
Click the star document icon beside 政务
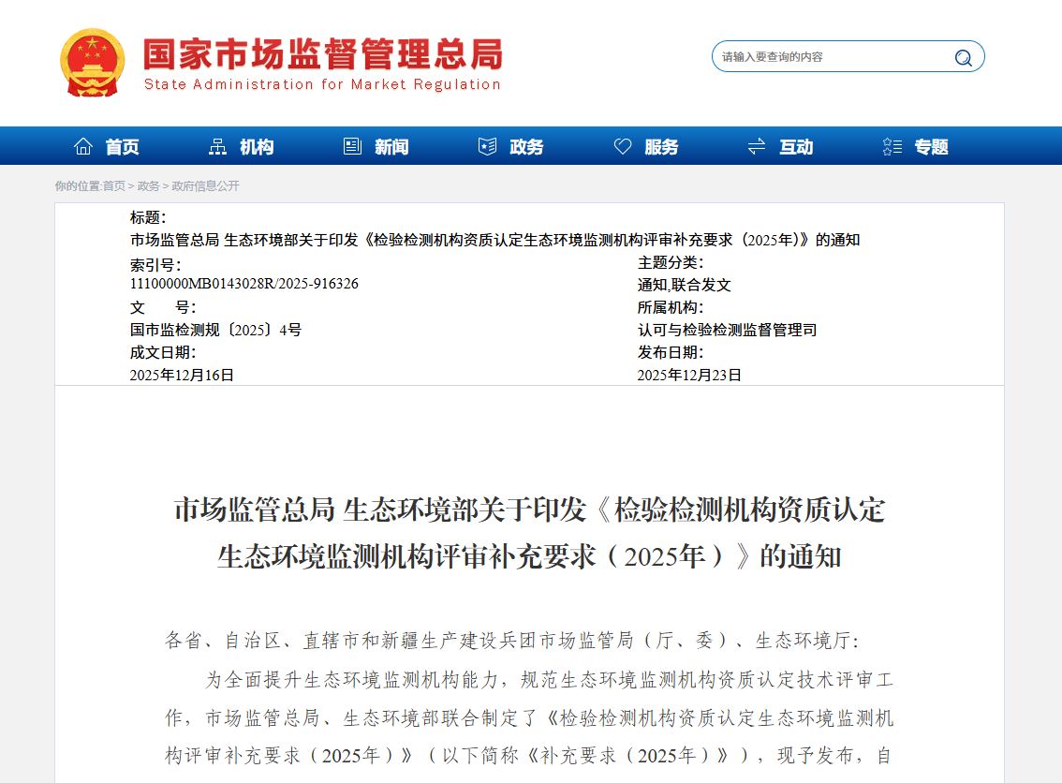tap(487, 147)
